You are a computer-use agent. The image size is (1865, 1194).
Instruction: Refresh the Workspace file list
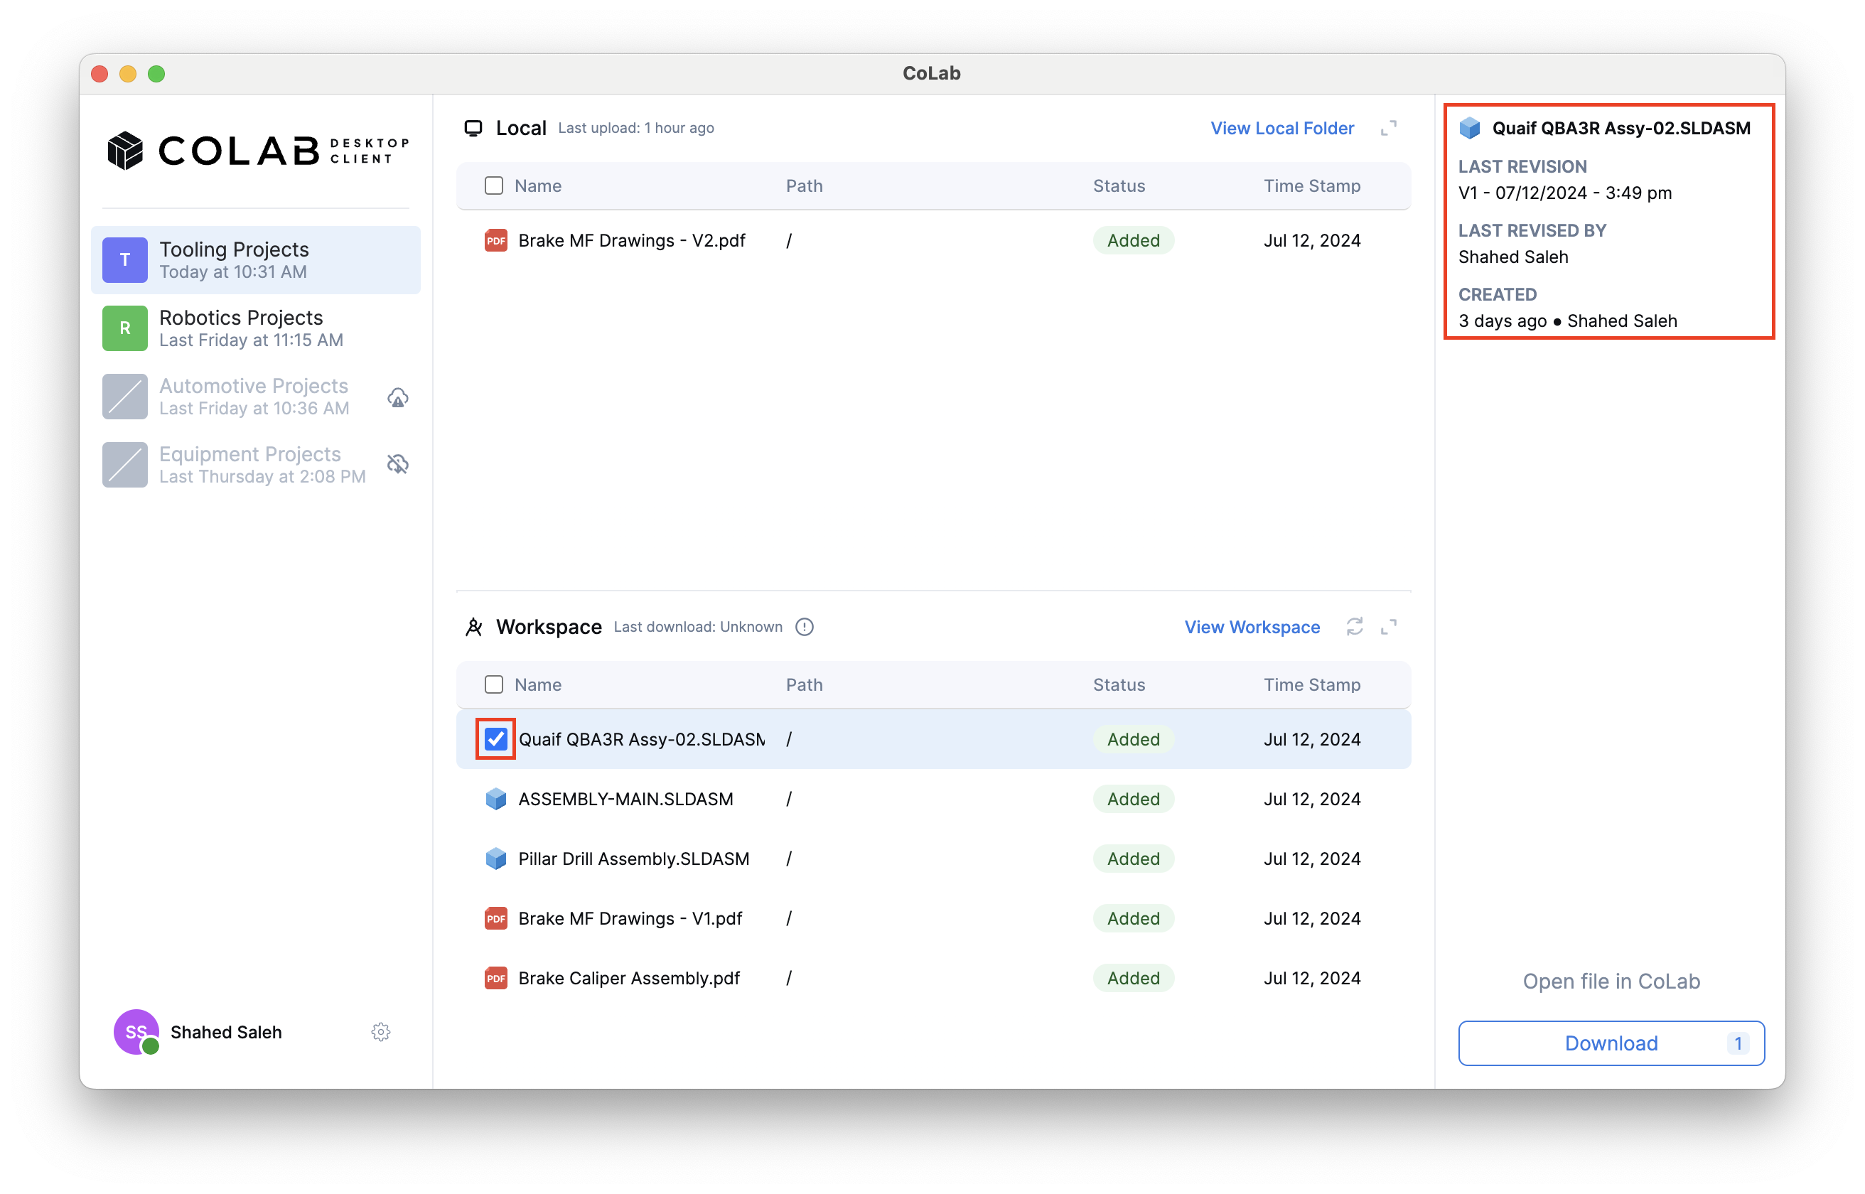[x=1354, y=626]
